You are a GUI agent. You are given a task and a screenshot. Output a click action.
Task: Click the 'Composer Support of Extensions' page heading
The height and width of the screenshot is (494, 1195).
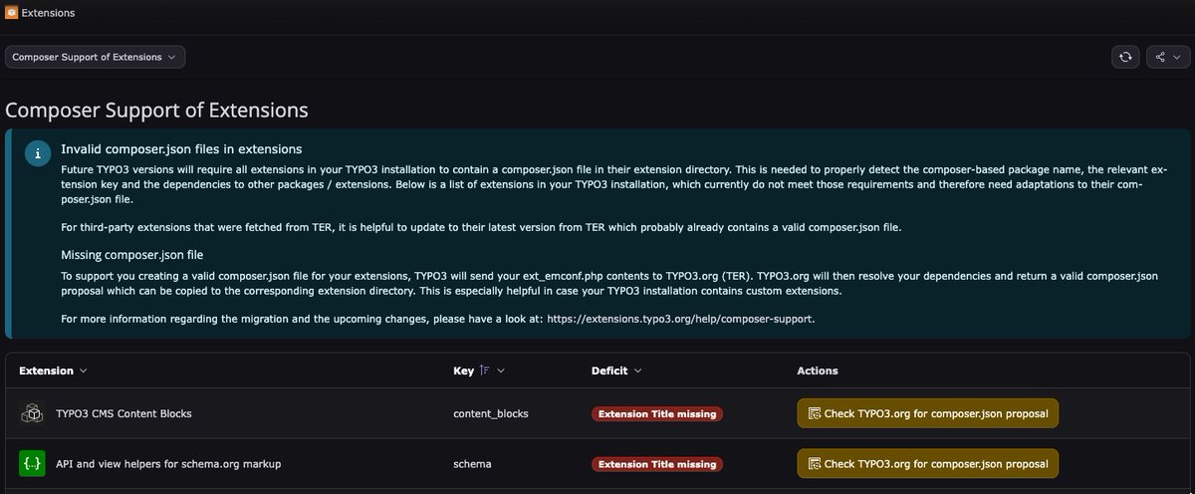coord(156,110)
